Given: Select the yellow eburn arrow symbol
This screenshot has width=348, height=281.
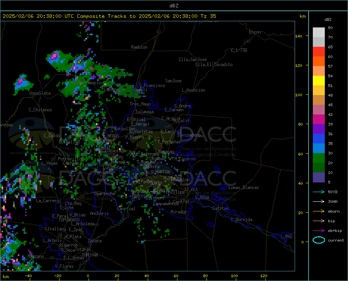Looking at the screenshot, I should click(x=319, y=211).
